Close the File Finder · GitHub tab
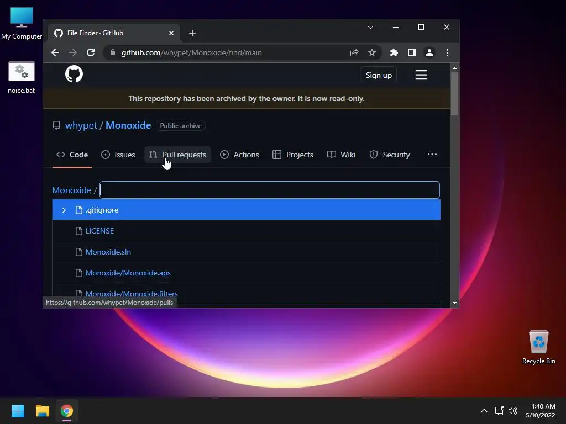566x424 pixels. coord(171,33)
